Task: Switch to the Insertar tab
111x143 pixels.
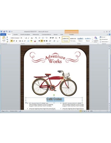Action: pos(15,35)
